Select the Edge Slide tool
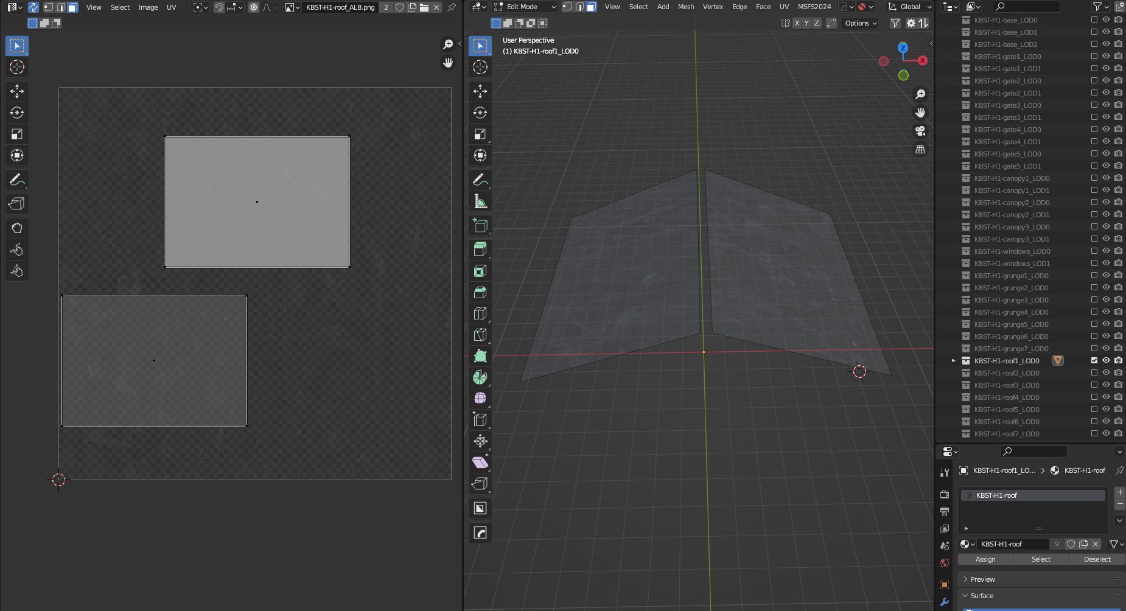The image size is (1126, 611). (480, 420)
